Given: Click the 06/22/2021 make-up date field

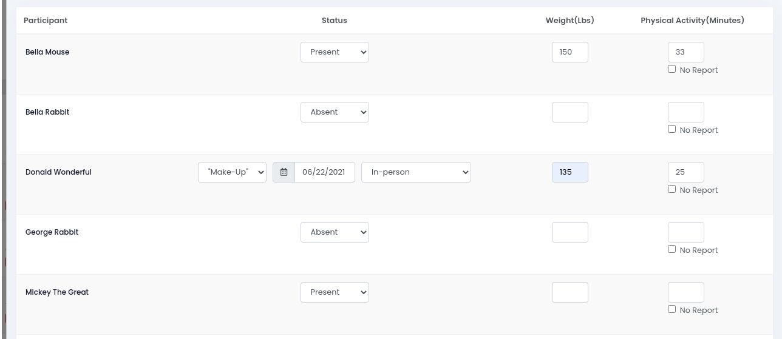Looking at the screenshot, I should click(x=325, y=172).
